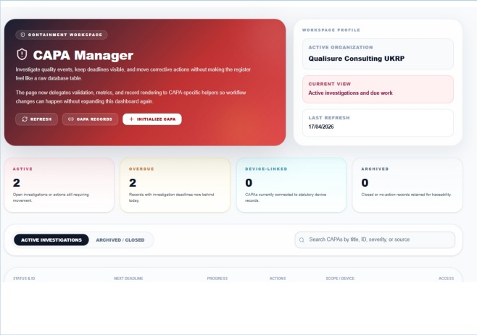Image resolution: width=477 pixels, height=335 pixels.
Task: Click the Overdue count value 2
Action: coord(133,183)
